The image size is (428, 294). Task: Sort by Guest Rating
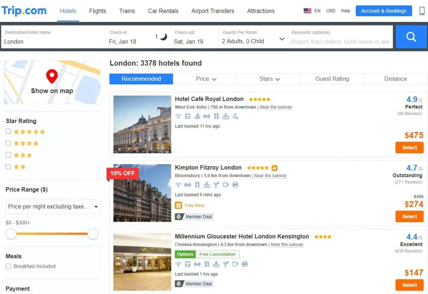pos(332,79)
